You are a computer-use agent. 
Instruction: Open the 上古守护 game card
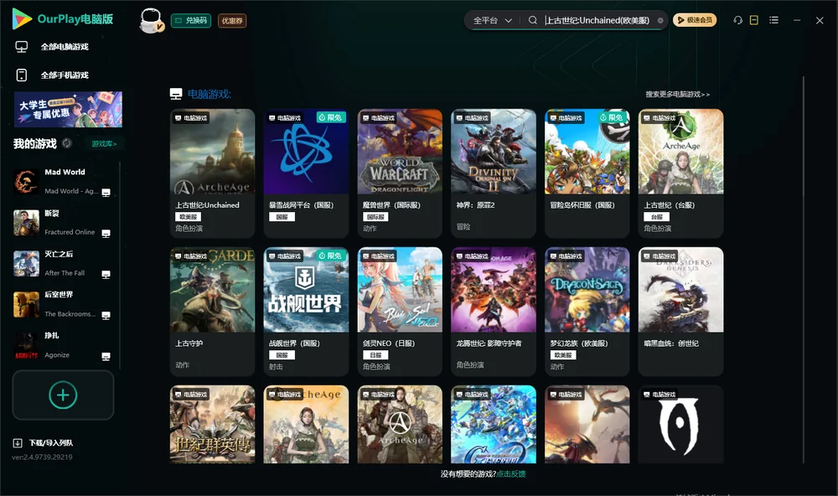point(213,312)
